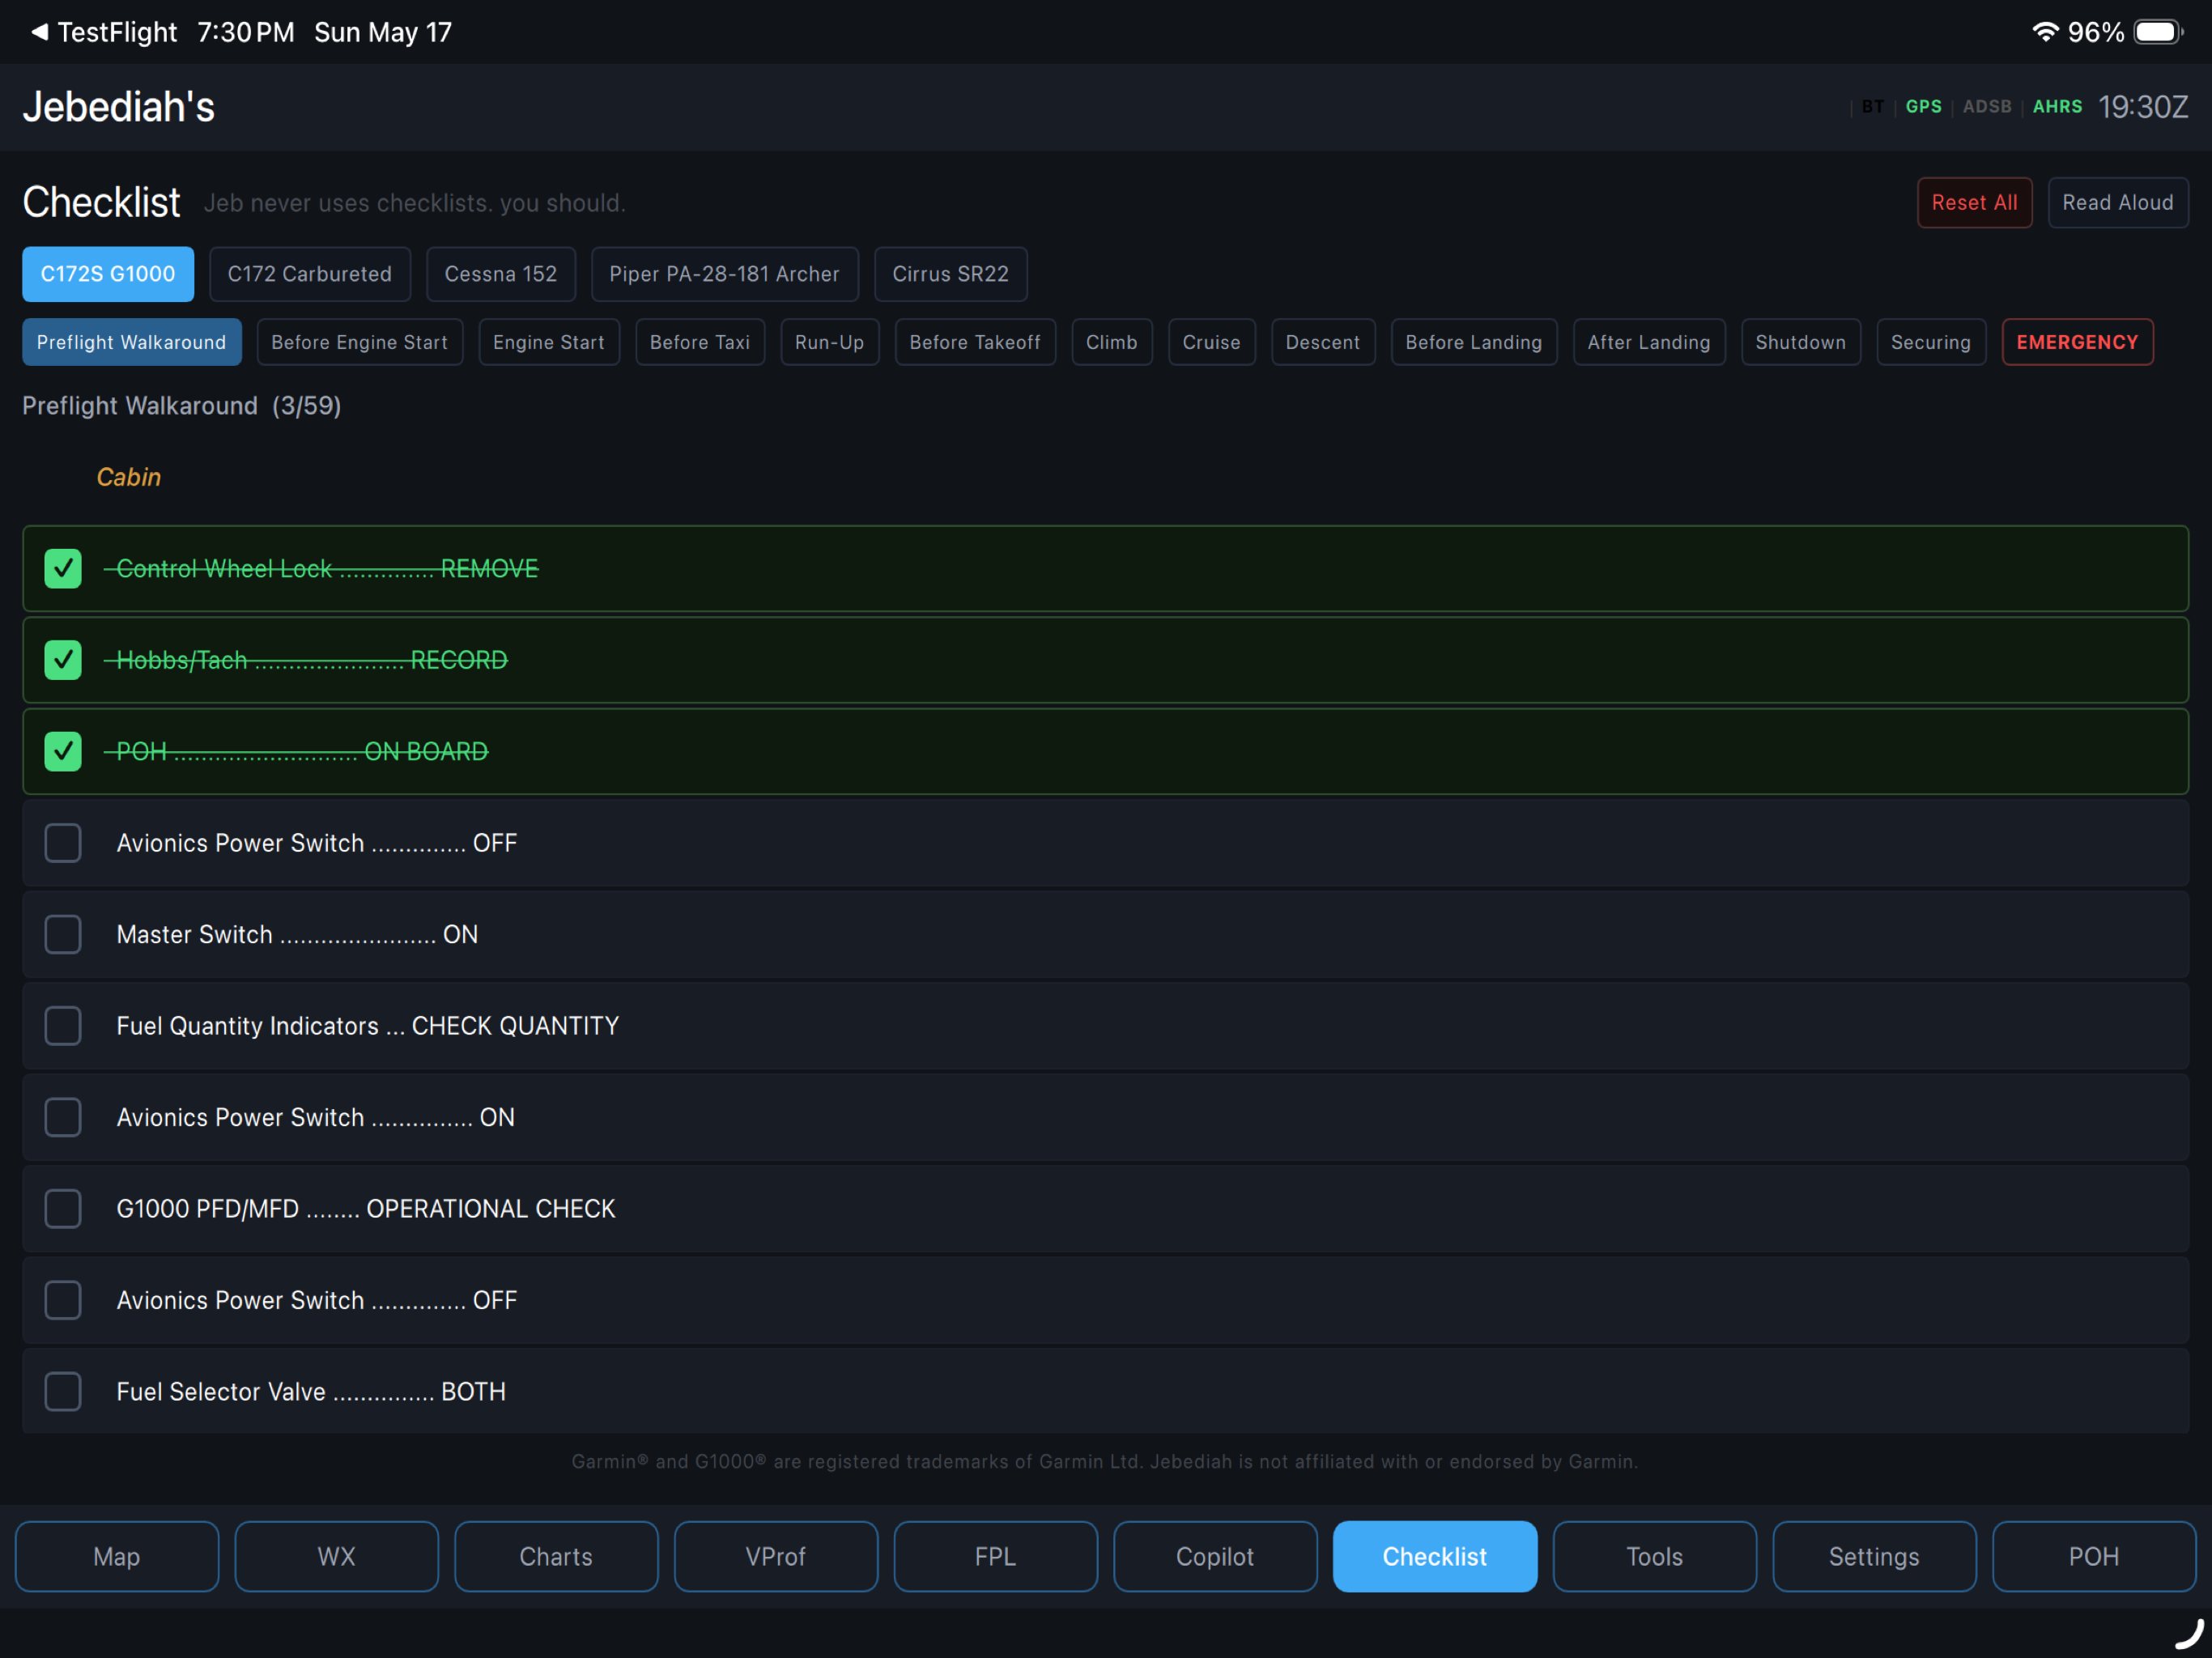This screenshot has width=2212, height=1658.
Task: Click the Reset All button
Action: 1974,203
